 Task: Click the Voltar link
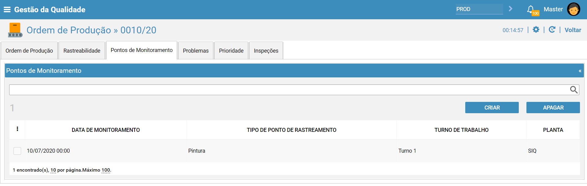pyautogui.click(x=573, y=30)
